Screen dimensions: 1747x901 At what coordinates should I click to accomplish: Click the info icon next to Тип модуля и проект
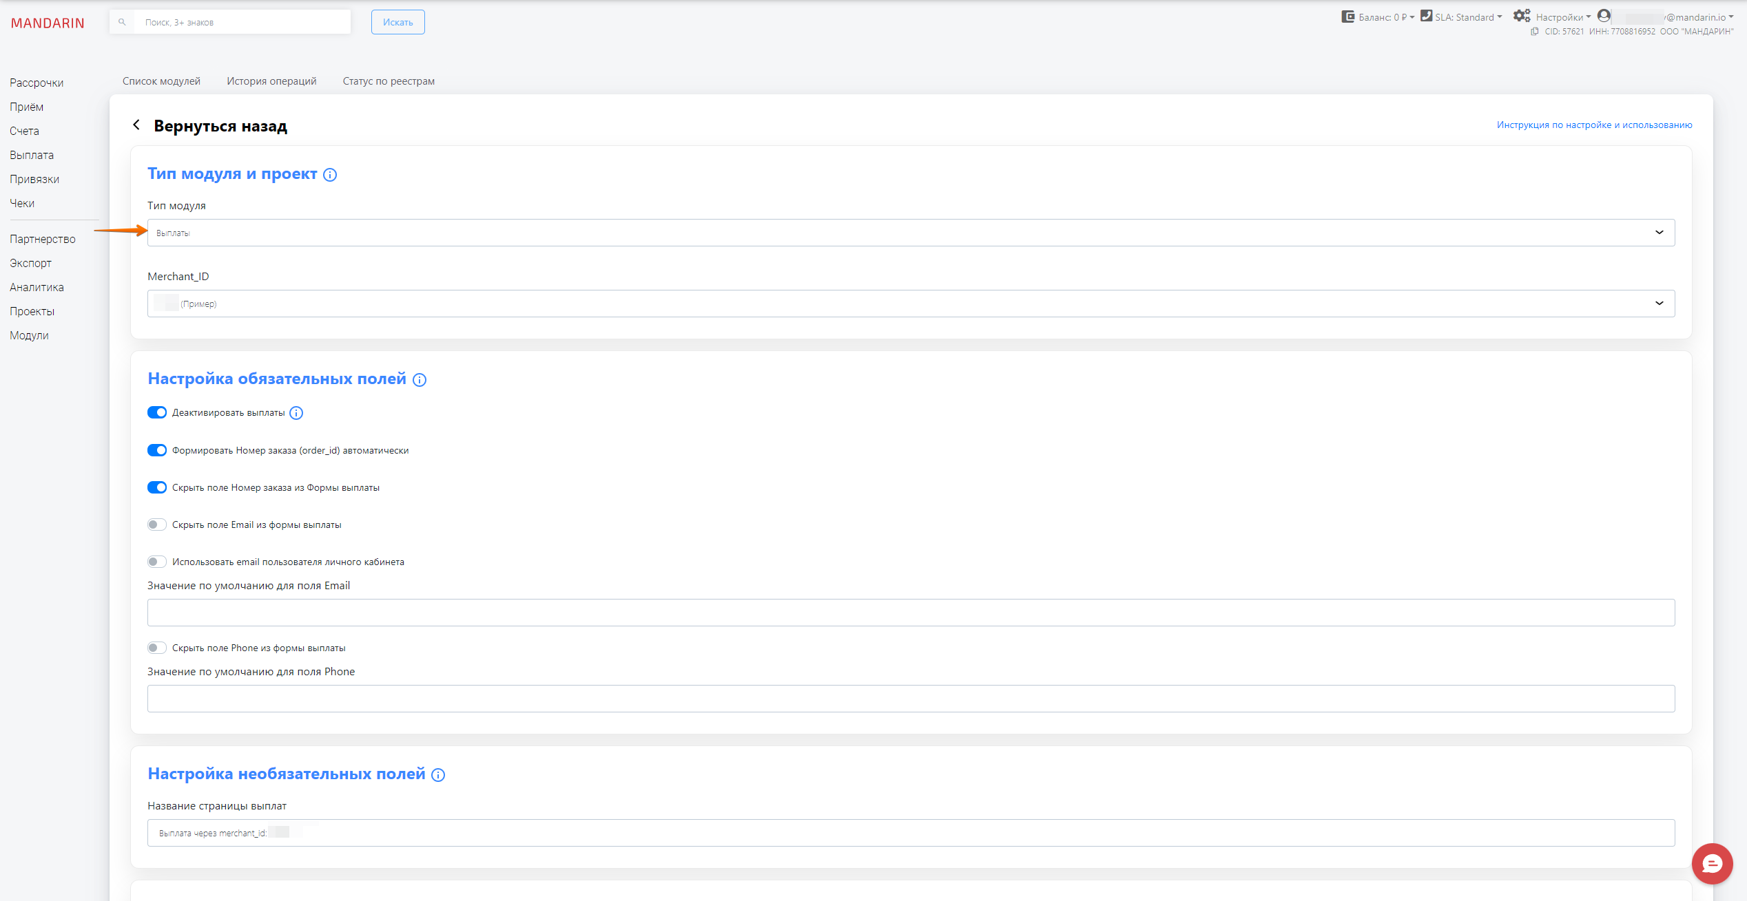pyautogui.click(x=330, y=175)
